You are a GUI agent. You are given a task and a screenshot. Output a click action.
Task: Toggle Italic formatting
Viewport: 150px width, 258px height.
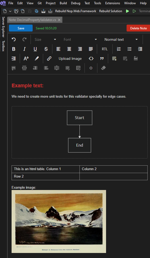(24, 49)
